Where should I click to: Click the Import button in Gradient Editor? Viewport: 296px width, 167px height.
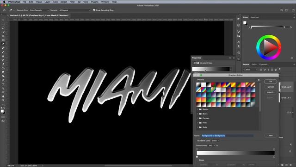(x=271, y=92)
